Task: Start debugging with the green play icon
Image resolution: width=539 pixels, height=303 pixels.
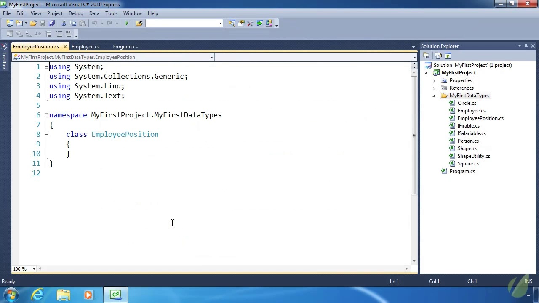Action: (127, 24)
